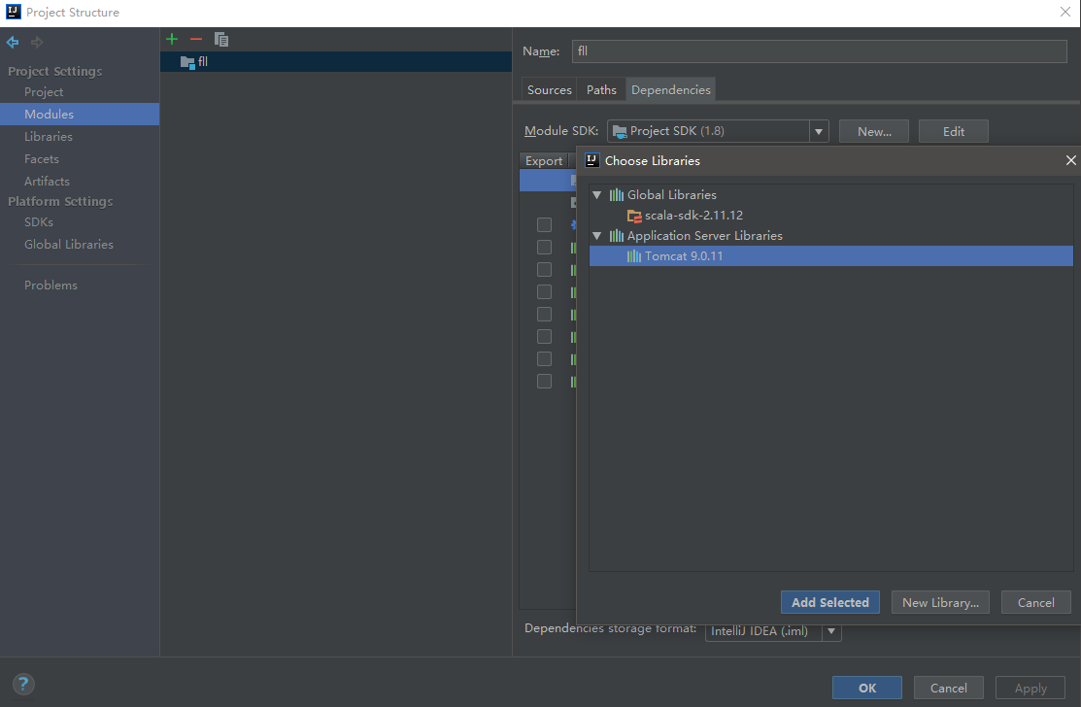Switch to the Paths tab
The width and height of the screenshot is (1081, 707).
(601, 89)
